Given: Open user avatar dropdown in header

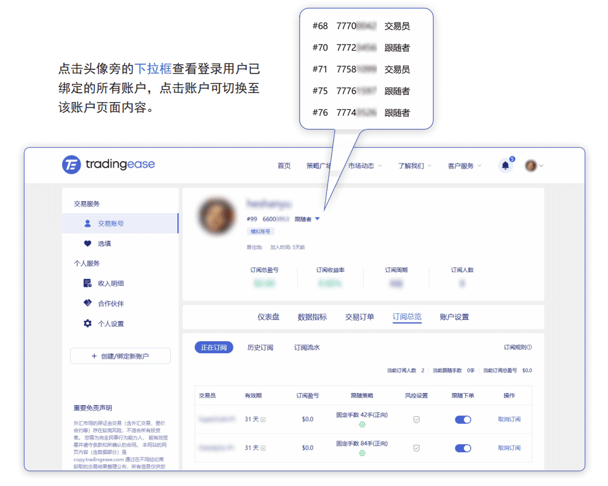Looking at the screenshot, I should (x=534, y=165).
